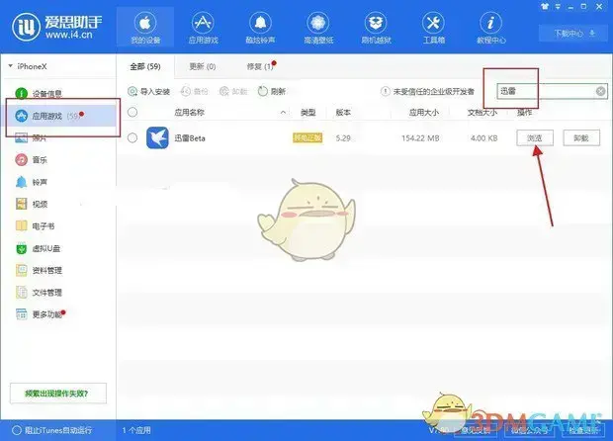Click the 导入安装 import install button
The width and height of the screenshot is (613, 441).
(x=148, y=92)
